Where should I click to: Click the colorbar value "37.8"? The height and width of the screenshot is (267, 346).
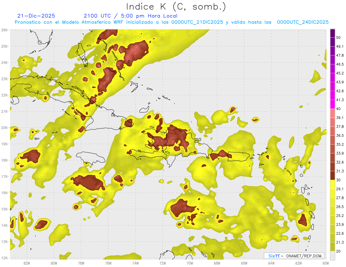(x=340, y=126)
